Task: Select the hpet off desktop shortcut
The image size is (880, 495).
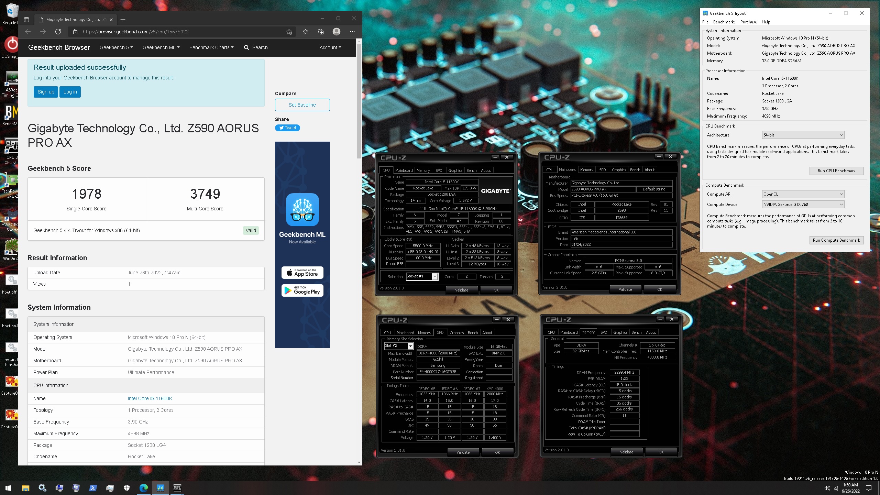Action: (10, 284)
